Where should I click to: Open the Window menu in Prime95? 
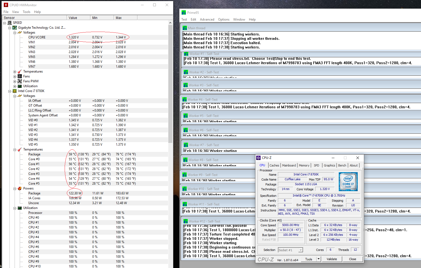(x=239, y=19)
